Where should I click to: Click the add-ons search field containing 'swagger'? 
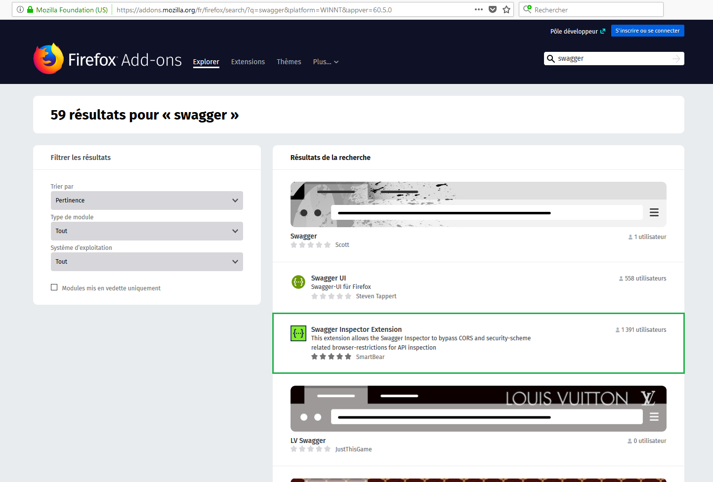[613, 59]
